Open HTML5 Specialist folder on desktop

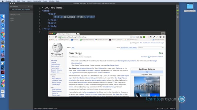pyautogui.click(x=190, y=7)
